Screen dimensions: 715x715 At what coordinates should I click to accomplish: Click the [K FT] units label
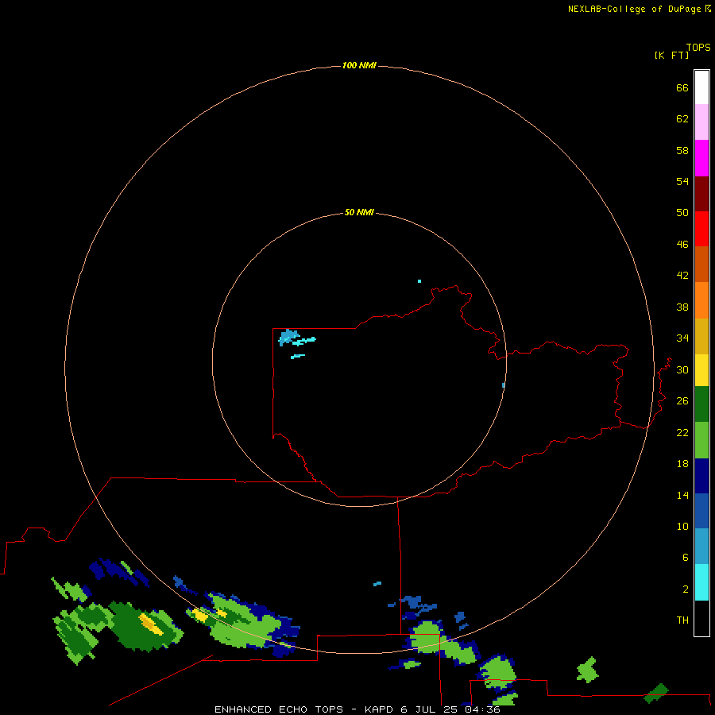[x=671, y=55]
